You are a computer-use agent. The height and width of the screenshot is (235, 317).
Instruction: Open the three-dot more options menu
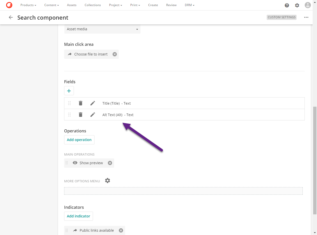click(x=306, y=17)
